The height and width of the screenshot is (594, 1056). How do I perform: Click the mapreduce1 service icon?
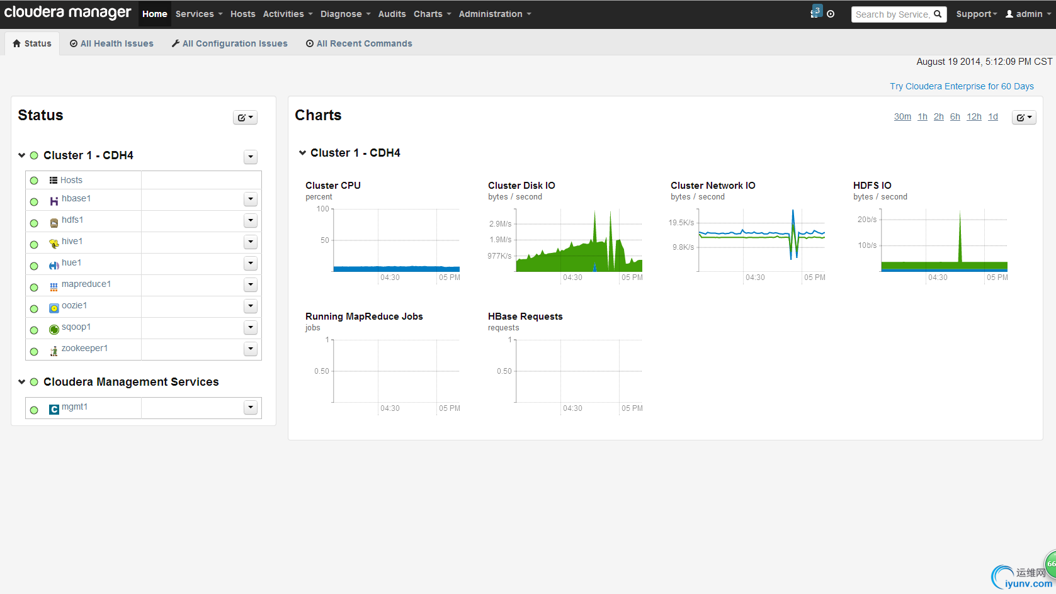tap(54, 287)
